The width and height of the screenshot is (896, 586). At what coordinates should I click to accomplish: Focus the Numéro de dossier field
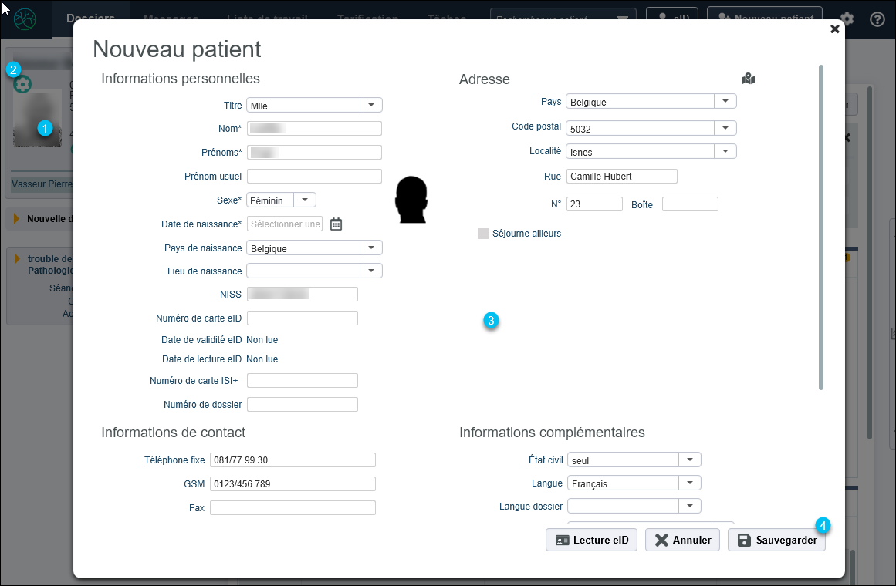click(303, 404)
